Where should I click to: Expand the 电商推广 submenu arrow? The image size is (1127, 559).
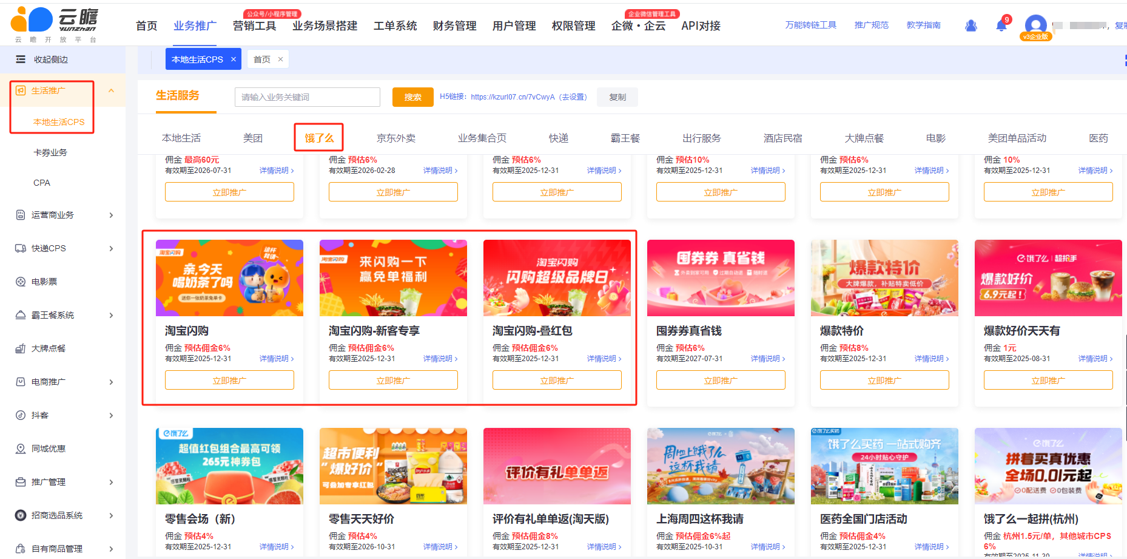(111, 382)
